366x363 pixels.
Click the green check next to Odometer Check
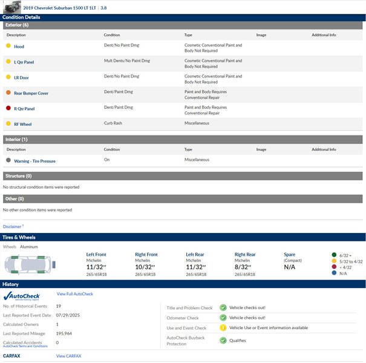tap(223, 318)
